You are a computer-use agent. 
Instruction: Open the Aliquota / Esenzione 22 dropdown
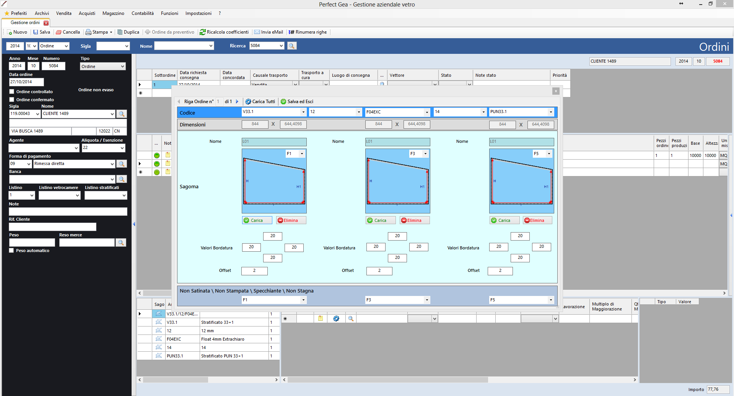(122, 148)
